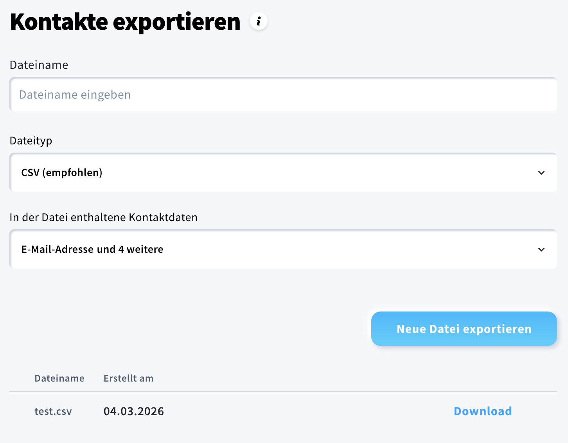Select the table entry test.csv
This screenshot has height=443, width=568.
53,411
